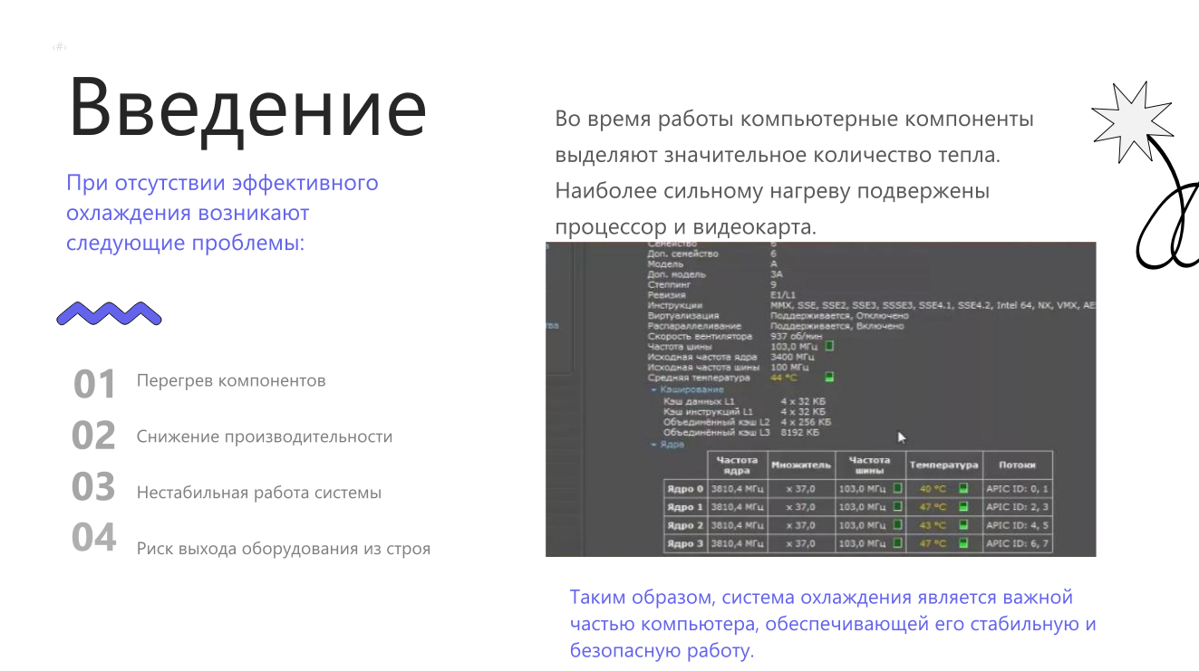1199x671 pixels.
Task: Click the temperature gauge icon in Ядро 0 row
Action: click(964, 488)
